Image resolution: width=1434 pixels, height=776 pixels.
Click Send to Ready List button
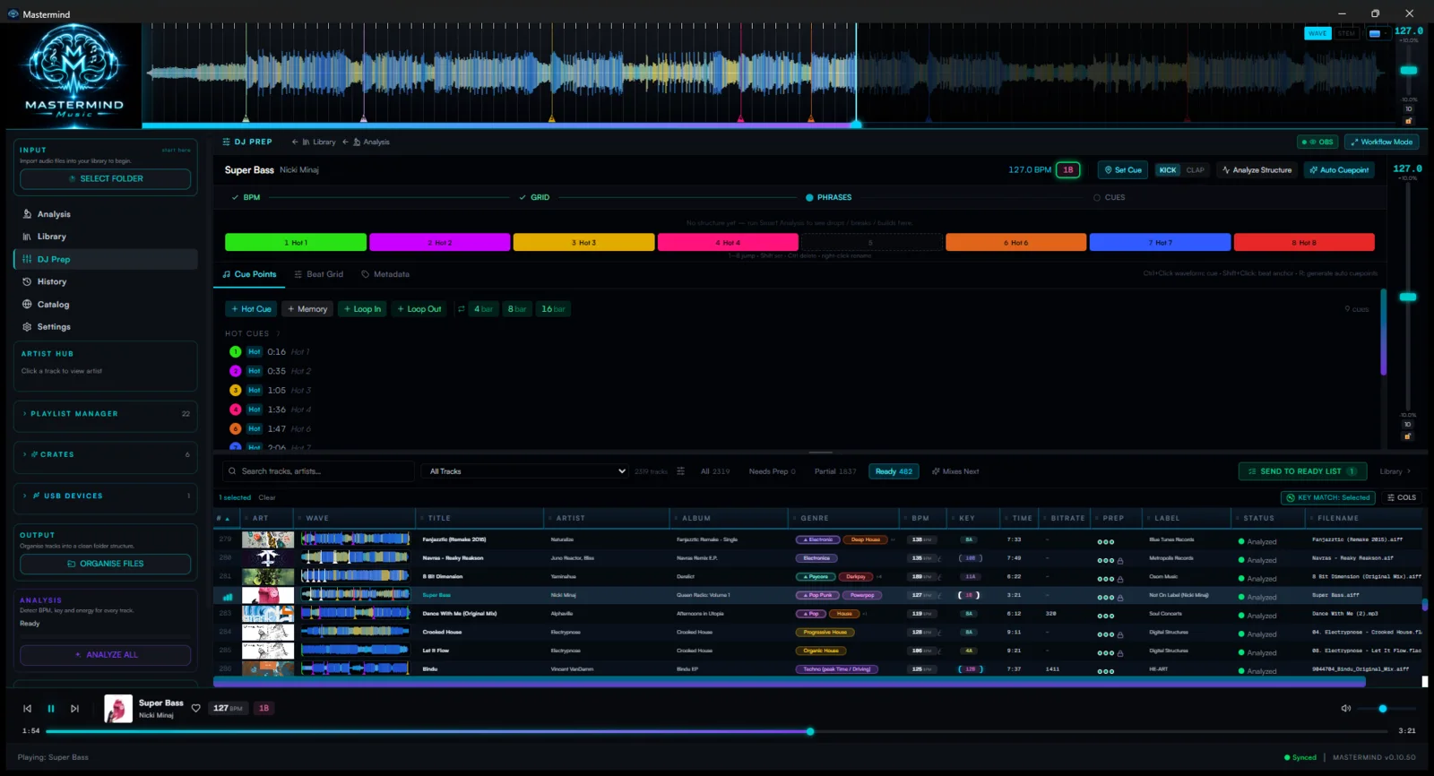pos(1300,471)
